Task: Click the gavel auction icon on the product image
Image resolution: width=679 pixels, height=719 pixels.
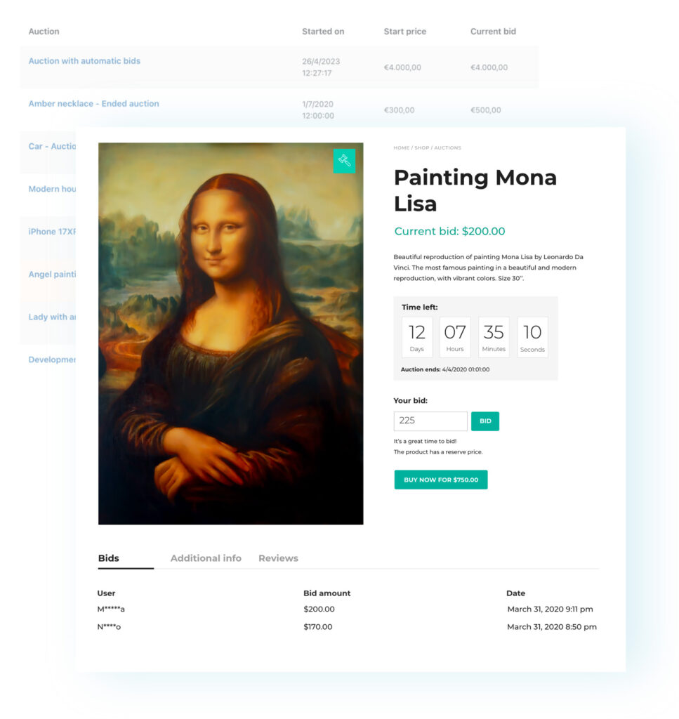Action: pos(345,160)
